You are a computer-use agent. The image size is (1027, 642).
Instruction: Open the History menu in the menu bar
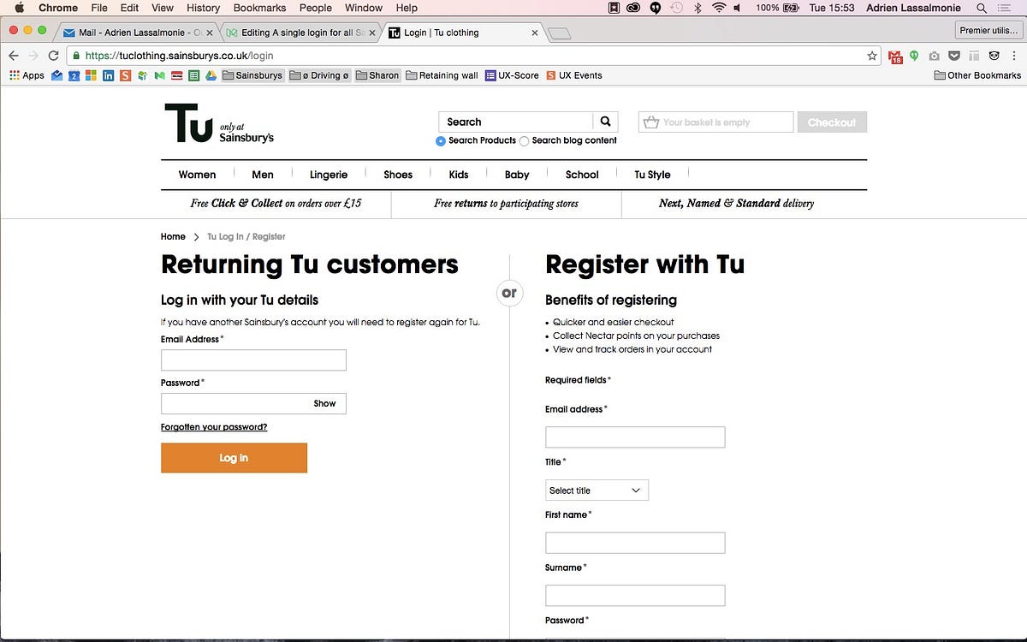203,8
